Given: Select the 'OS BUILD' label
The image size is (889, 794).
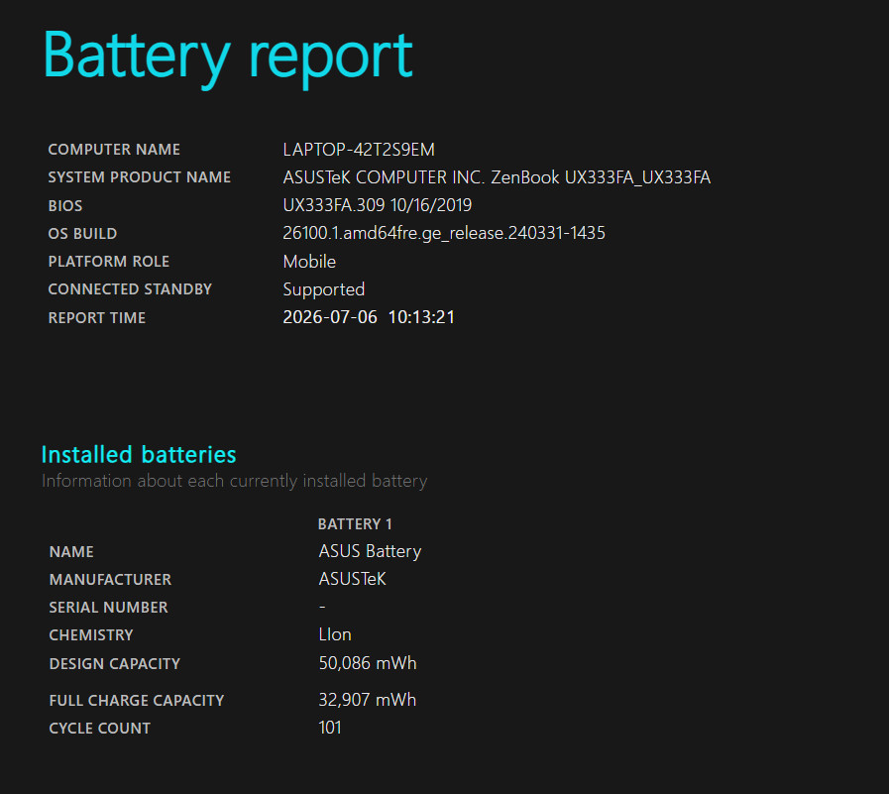Looking at the screenshot, I should click(x=83, y=234).
